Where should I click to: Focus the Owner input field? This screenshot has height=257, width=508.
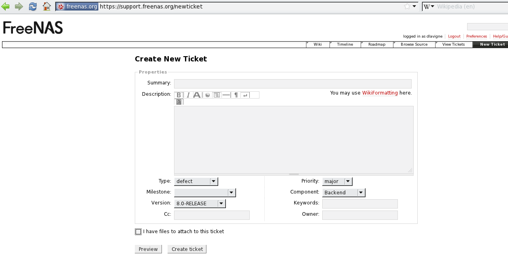click(360, 215)
